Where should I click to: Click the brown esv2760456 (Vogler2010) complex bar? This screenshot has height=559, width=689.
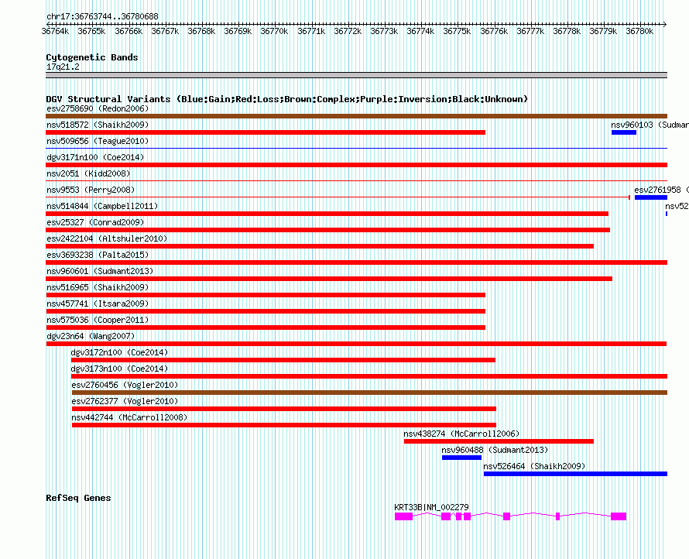369,393
